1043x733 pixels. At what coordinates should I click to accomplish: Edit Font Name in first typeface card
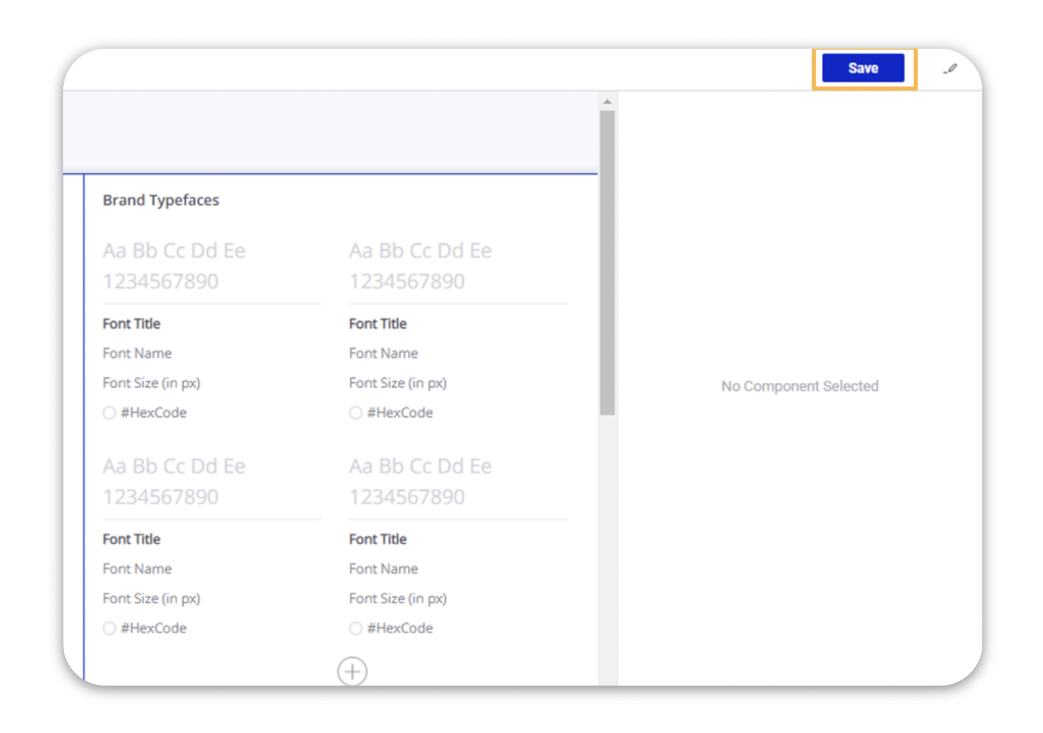click(137, 353)
